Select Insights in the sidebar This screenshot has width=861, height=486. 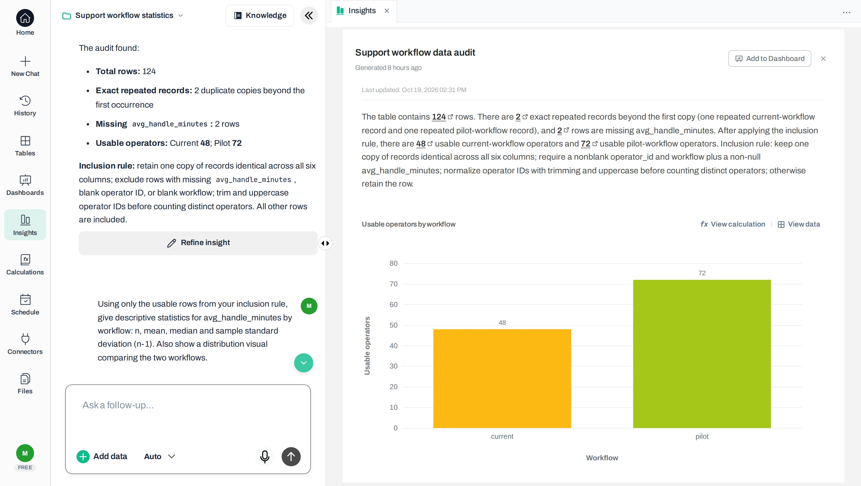pyautogui.click(x=25, y=225)
